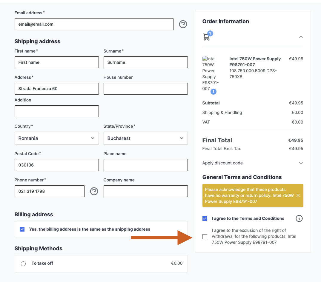321x282 pixels.
Task: Check the exclusion of withdrawal right box
Action: point(205,237)
